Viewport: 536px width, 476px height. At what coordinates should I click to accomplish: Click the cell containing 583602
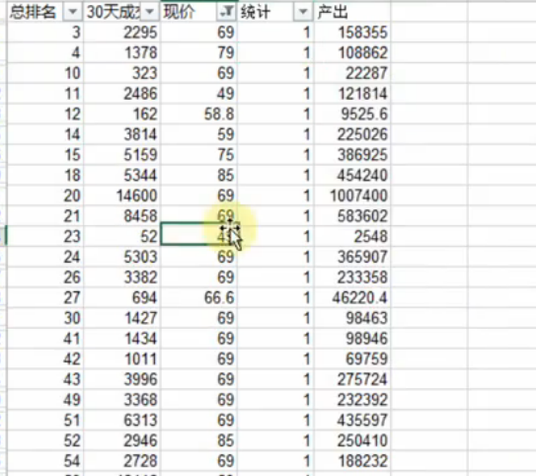point(352,216)
